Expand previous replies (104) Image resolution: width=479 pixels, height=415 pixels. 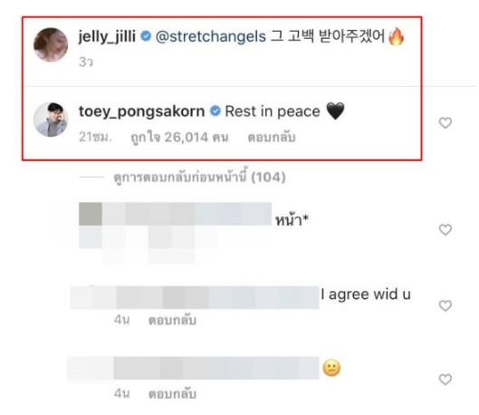(x=199, y=177)
